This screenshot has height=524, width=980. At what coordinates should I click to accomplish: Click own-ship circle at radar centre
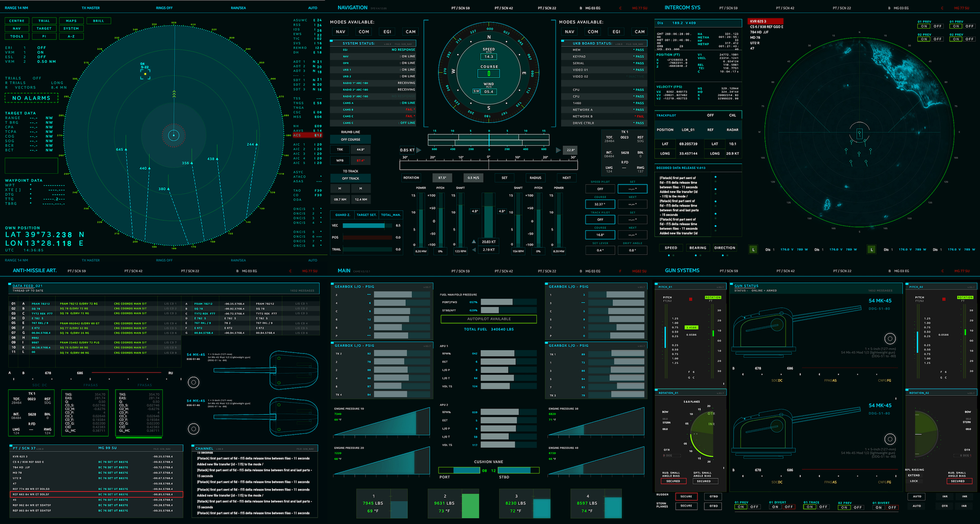(x=174, y=135)
